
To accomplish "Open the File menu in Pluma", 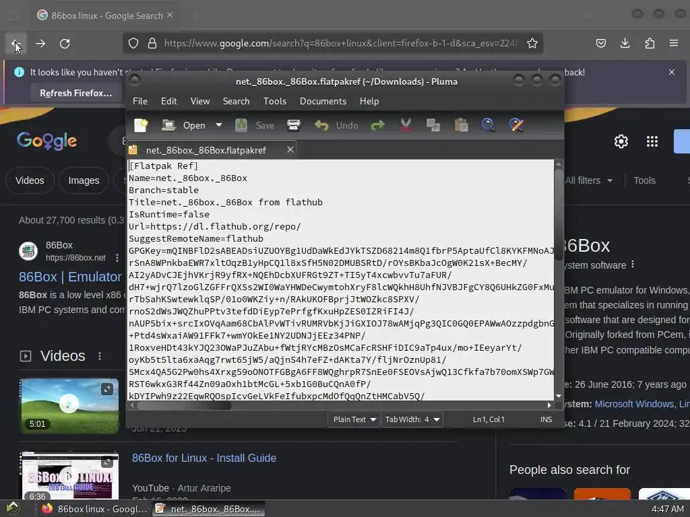I will (140, 101).
